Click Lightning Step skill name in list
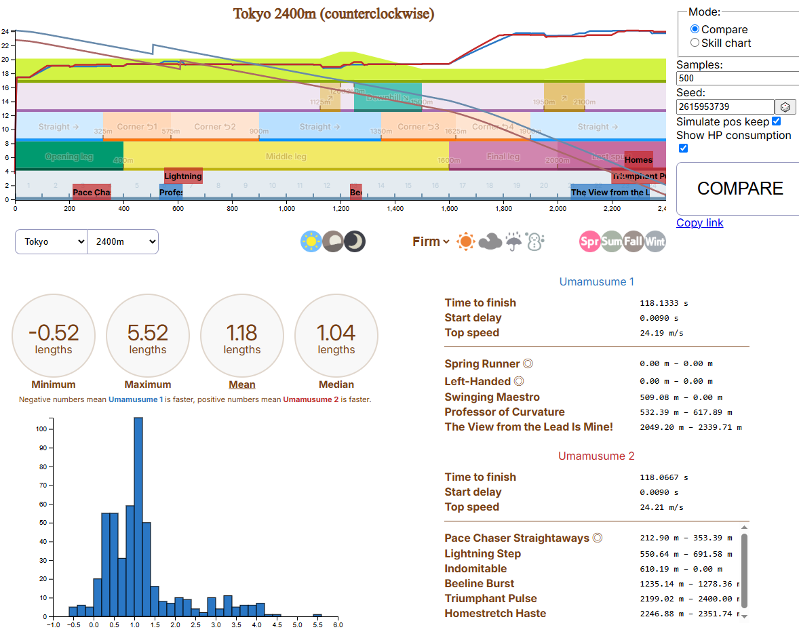799x634 pixels. click(482, 553)
